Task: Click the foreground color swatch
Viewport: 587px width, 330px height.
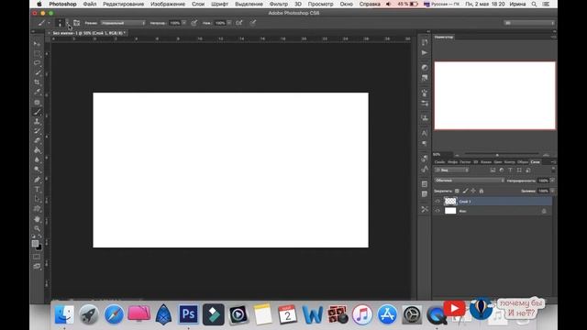Action: [35, 243]
